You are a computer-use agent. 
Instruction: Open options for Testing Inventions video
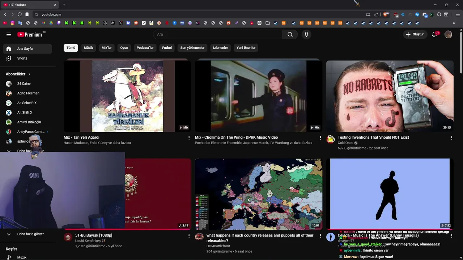pos(451,138)
